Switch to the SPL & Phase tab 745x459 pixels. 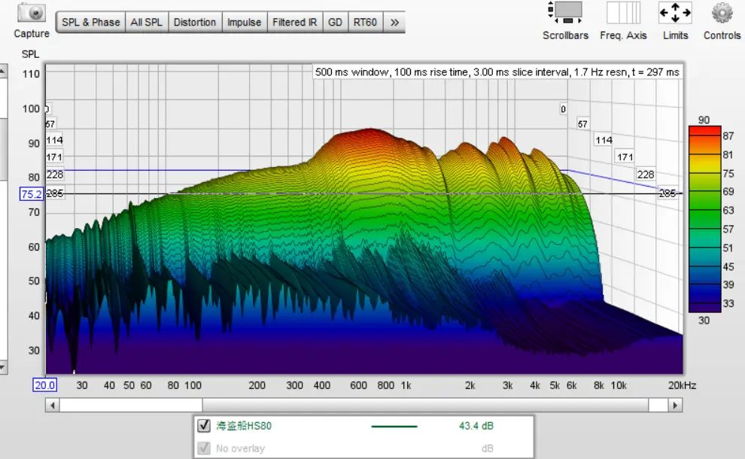91,23
